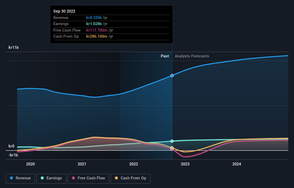This screenshot has width=294, height=188.
Task: Click the -kr1b y-axis label
Action: (13, 155)
